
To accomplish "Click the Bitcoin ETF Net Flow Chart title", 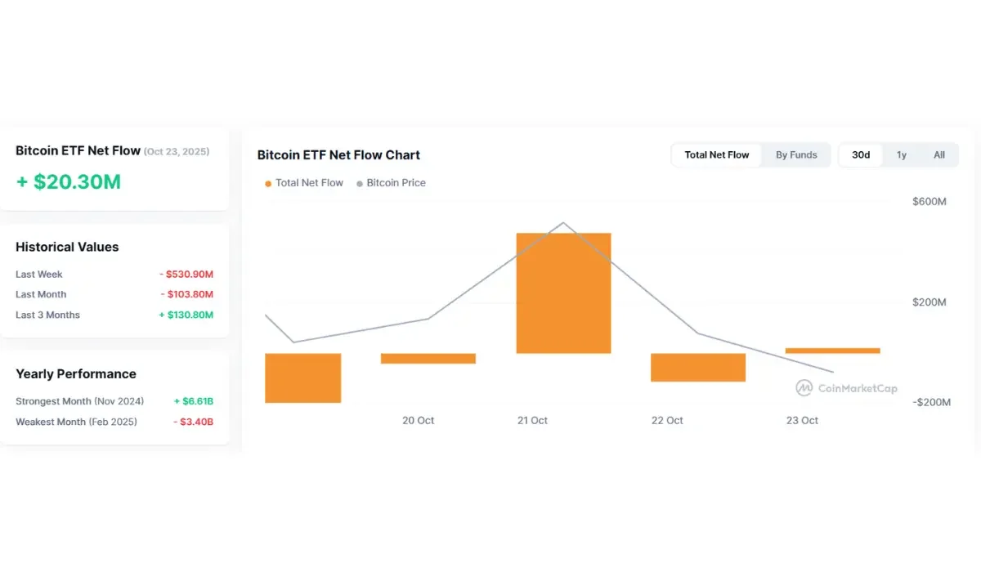I will 338,154.
